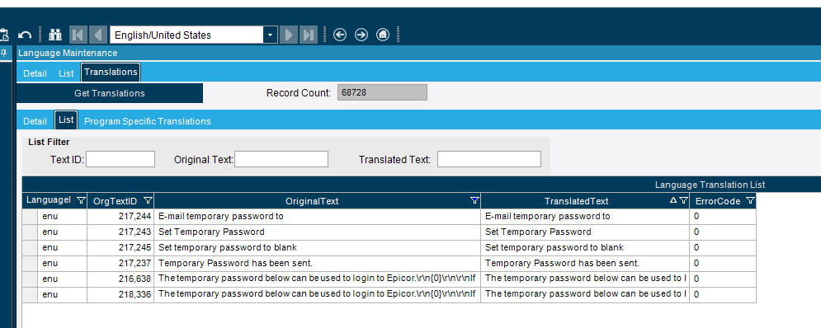Select row selector for OrgTextID 217,237

tap(30, 263)
